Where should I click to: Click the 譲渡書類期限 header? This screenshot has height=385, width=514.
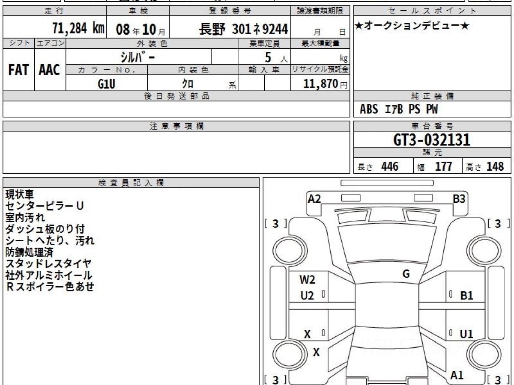tap(320, 11)
